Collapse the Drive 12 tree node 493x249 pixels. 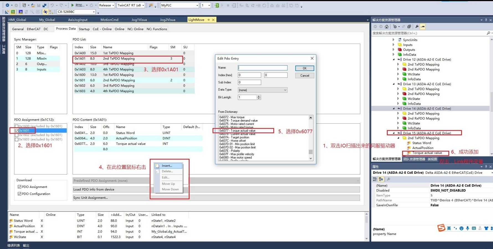(394, 59)
